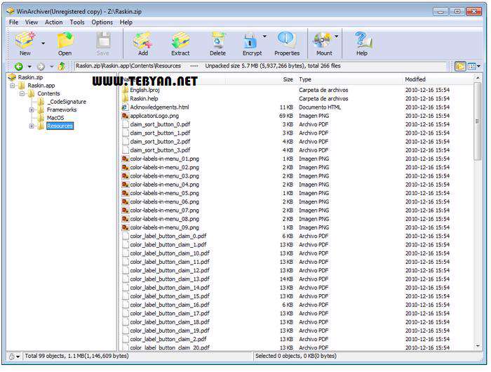Click the applicationLogo.png file icon
The width and height of the screenshot is (491, 372).
(126, 116)
